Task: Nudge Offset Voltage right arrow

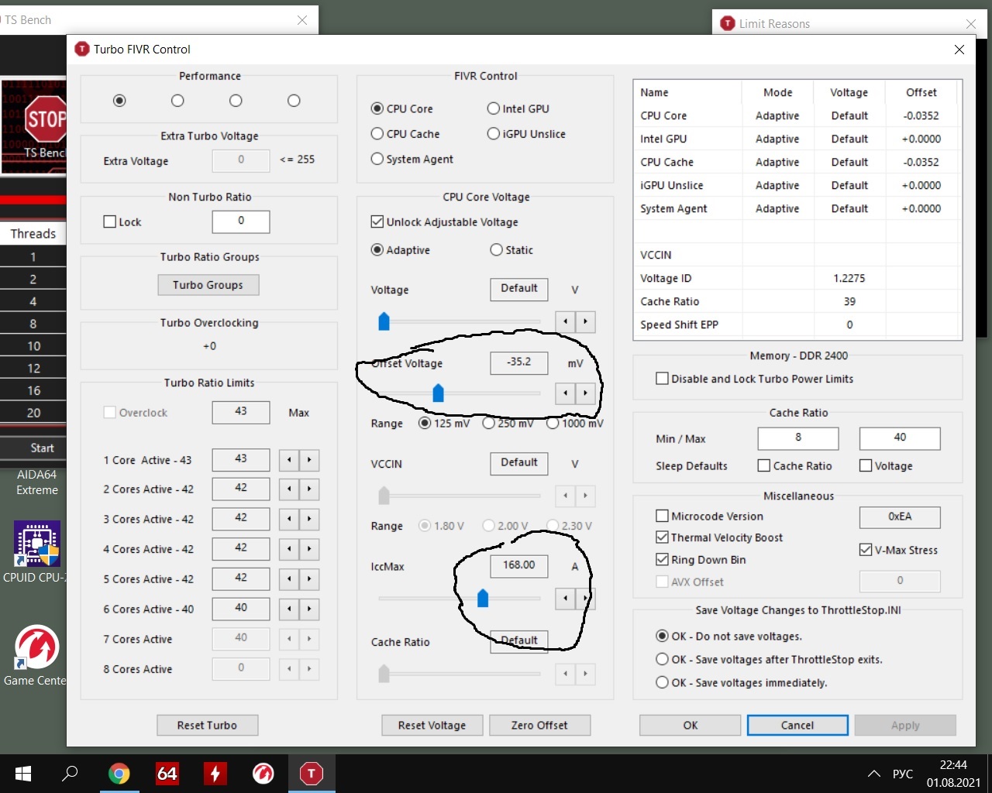Action: click(585, 393)
